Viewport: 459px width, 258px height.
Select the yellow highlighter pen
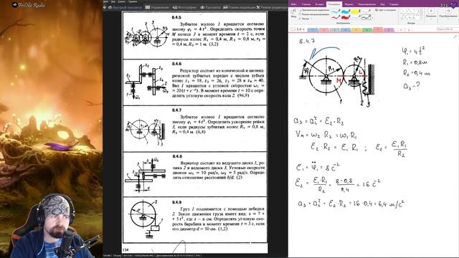(x=356, y=11)
